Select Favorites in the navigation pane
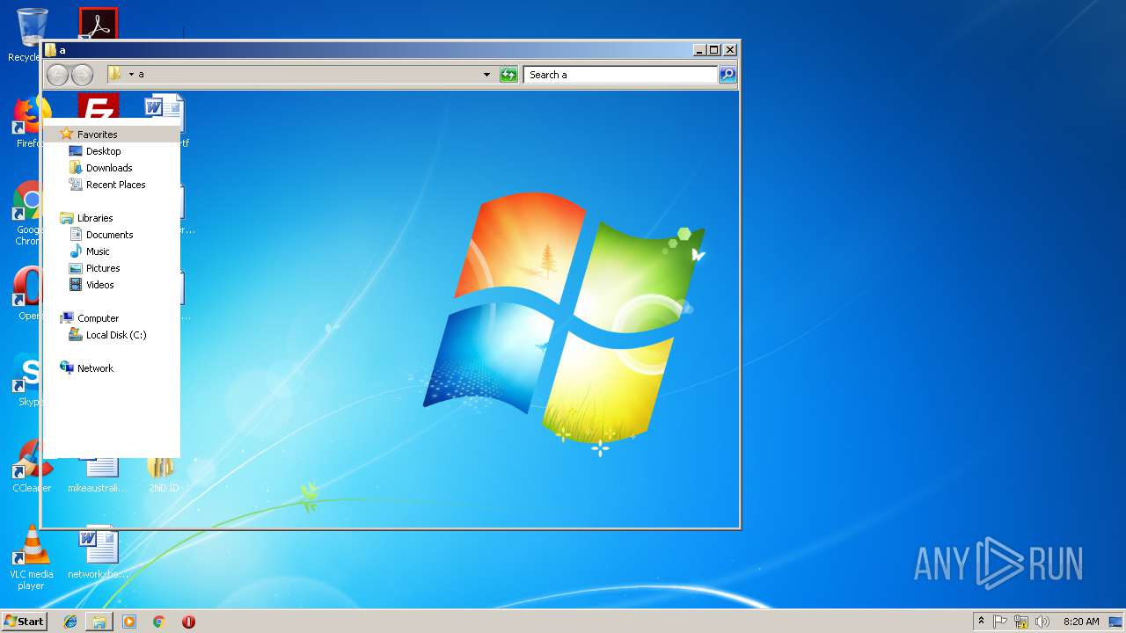1126x633 pixels. [x=97, y=135]
